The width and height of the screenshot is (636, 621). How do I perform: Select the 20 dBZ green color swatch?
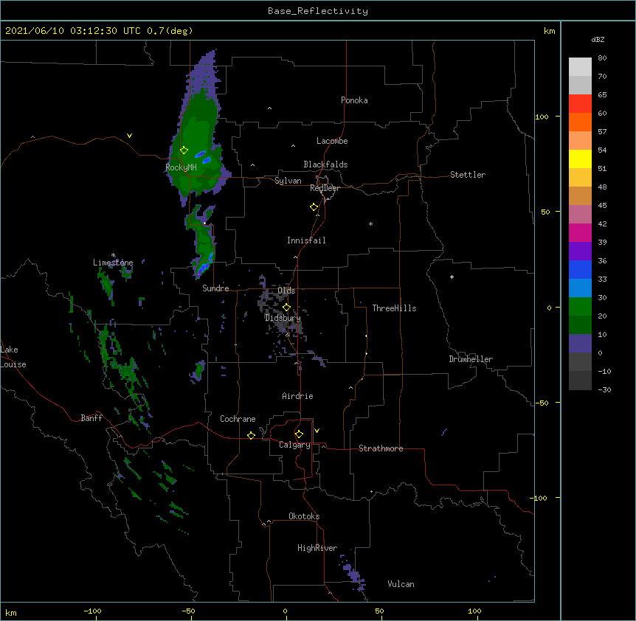point(580,307)
